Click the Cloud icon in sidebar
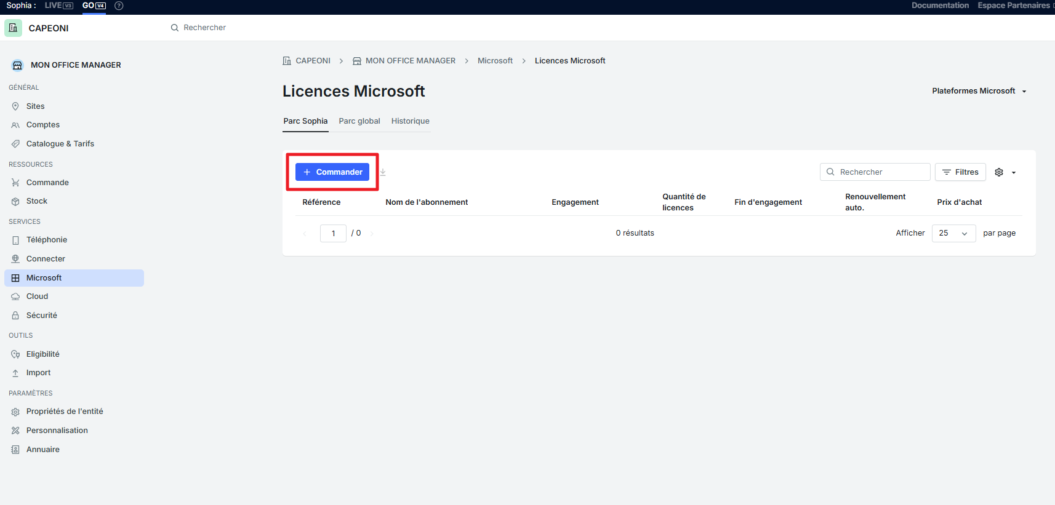 click(15, 296)
